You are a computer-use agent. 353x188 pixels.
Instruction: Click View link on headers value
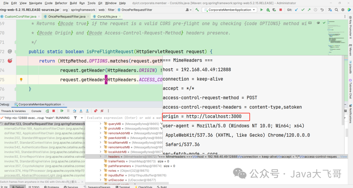pos(344,157)
